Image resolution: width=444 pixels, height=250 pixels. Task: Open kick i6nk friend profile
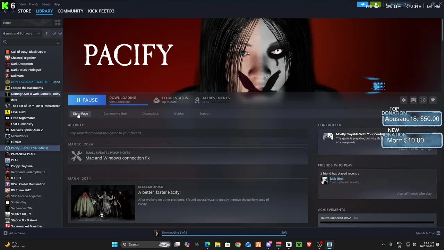tap(336, 179)
